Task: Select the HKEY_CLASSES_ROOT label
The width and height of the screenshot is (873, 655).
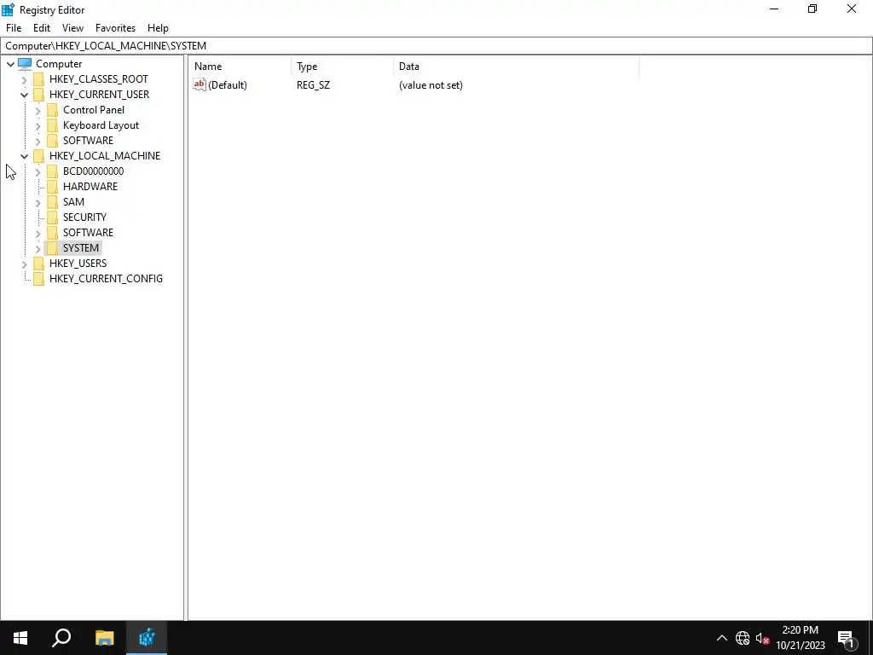Action: pos(99,79)
